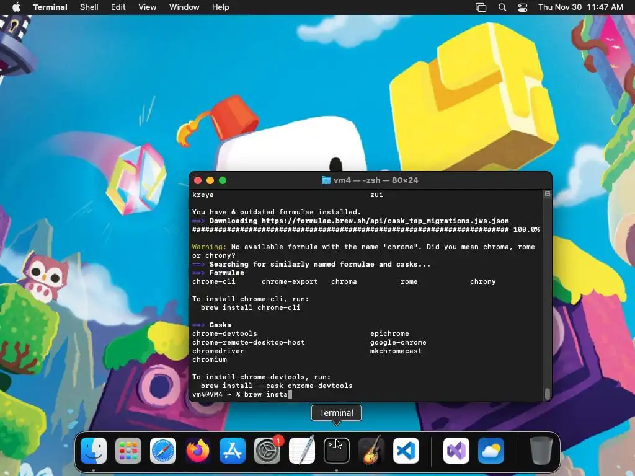Open Control Center in menu bar
The height and width of the screenshot is (476, 635).
523,7
